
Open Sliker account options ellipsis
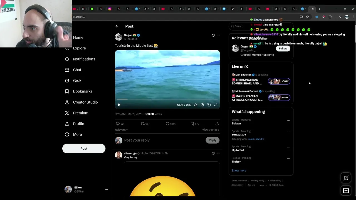point(106,189)
